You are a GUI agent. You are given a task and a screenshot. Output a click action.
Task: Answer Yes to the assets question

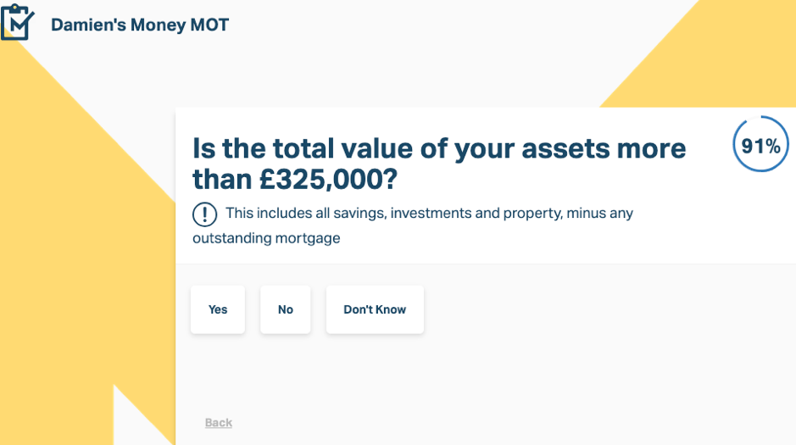tap(218, 309)
